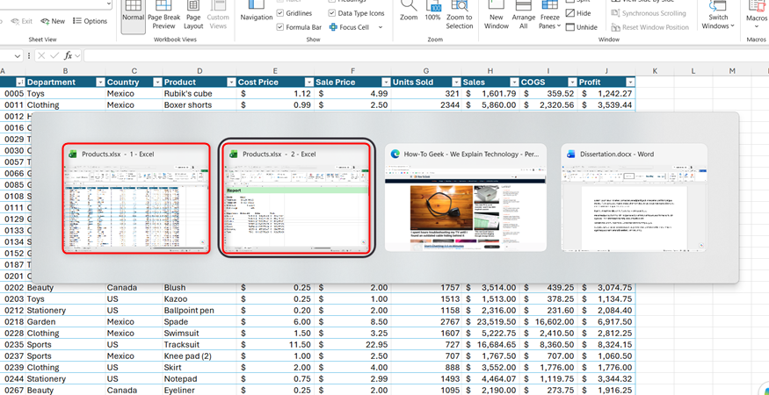Click Arrange All windows
This screenshot has width=769, height=395.
pos(523,16)
